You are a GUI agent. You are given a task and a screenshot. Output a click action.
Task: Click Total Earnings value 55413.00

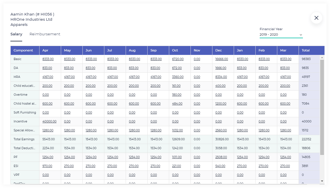click(49, 139)
